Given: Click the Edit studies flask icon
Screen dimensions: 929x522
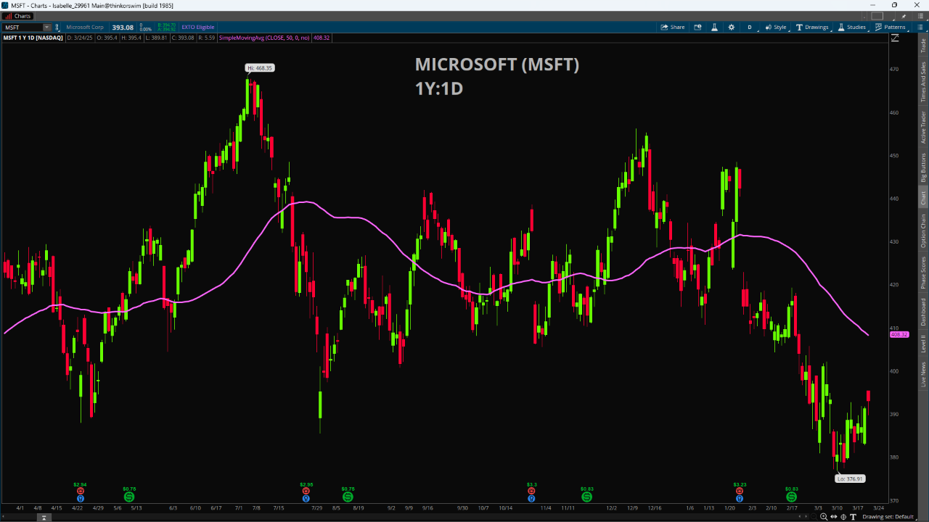Looking at the screenshot, I should (714, 27).
